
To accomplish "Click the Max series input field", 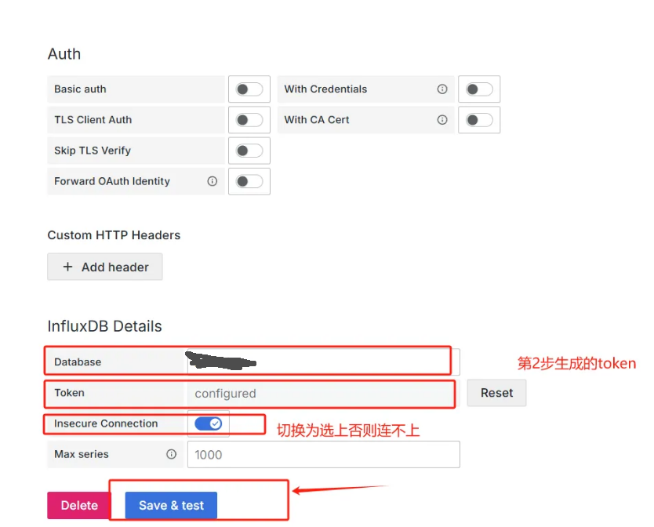I will tap(324, 454).
